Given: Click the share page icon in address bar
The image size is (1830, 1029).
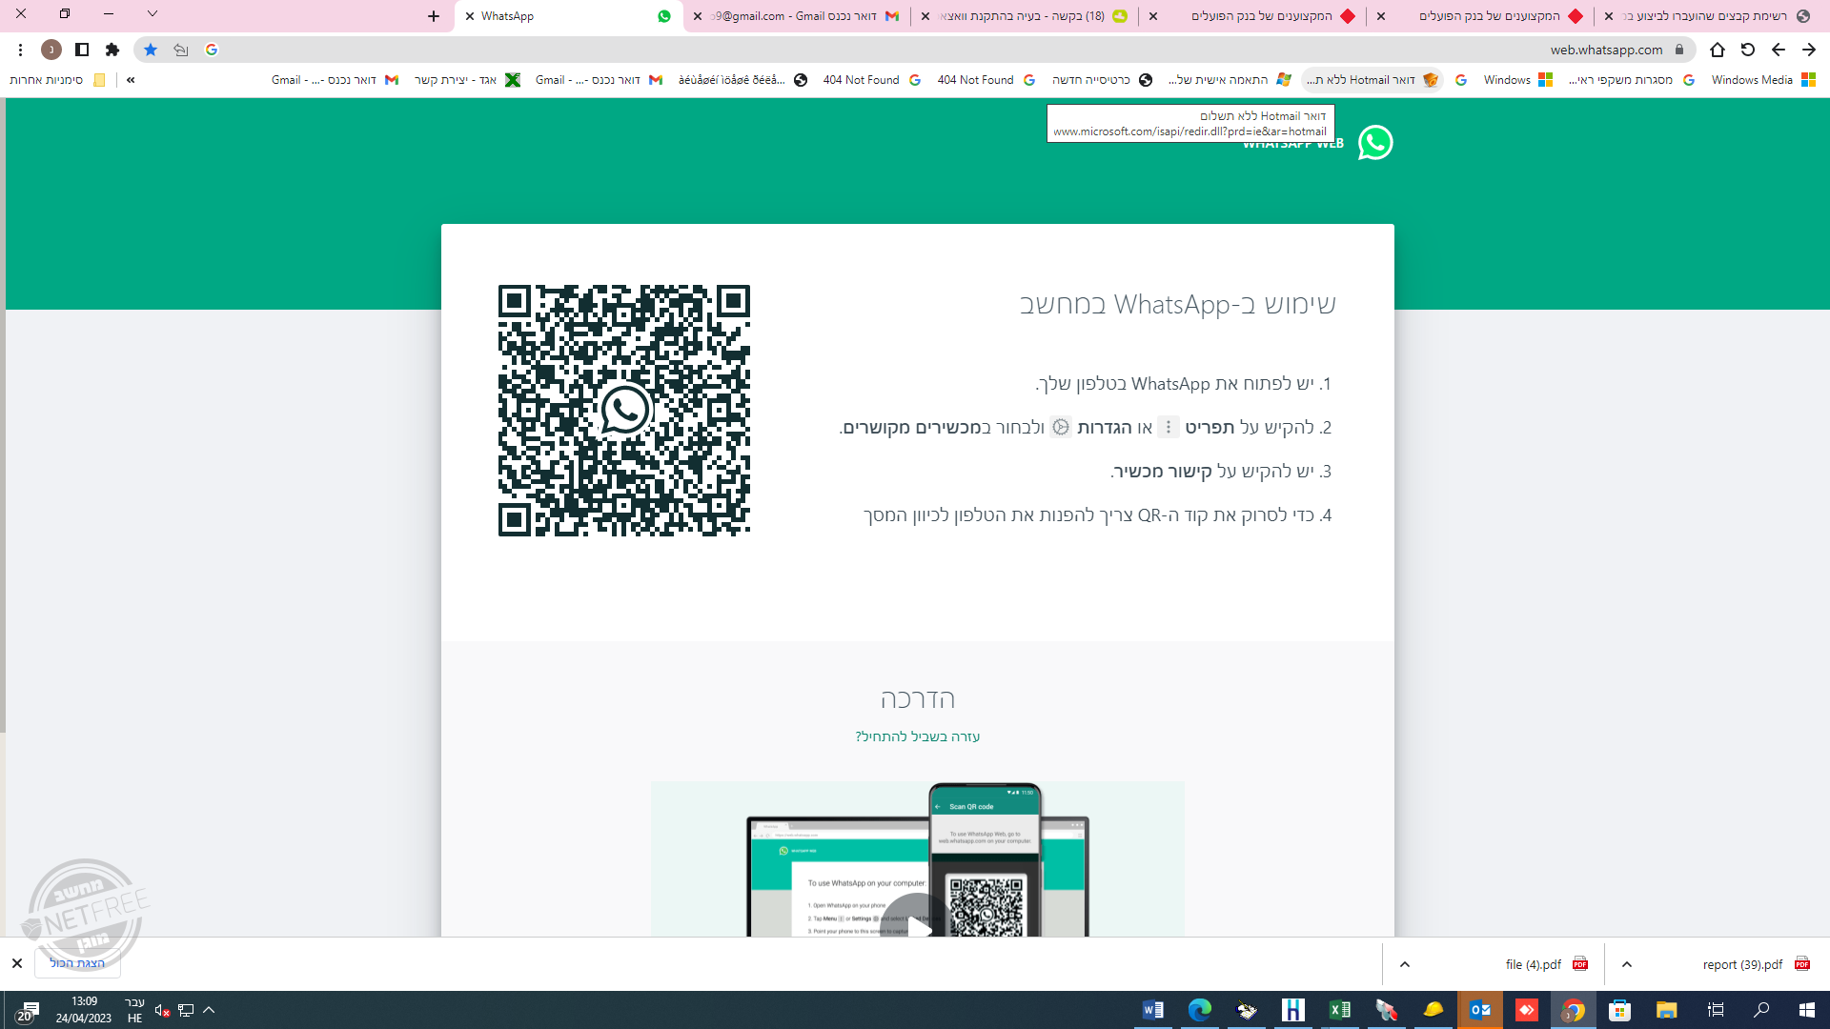Looking at the screenshot, I should click(x=181, y=50).
